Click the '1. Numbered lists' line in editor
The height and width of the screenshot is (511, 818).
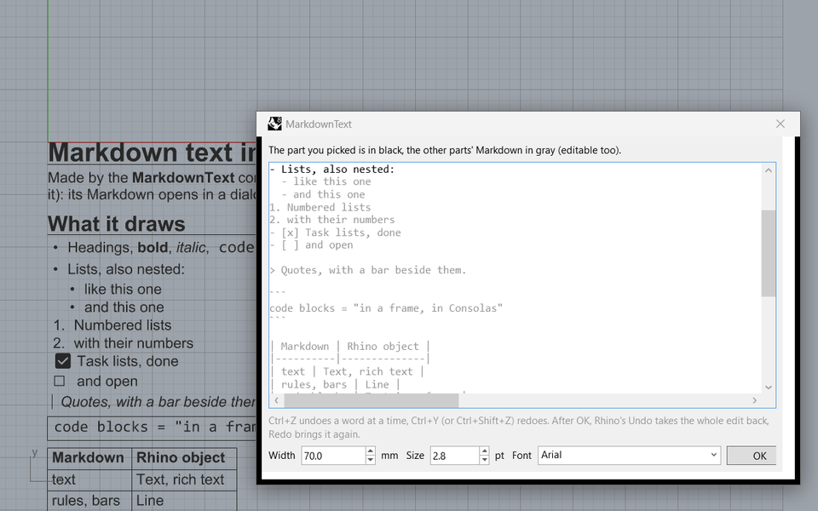tap(320, 207)
